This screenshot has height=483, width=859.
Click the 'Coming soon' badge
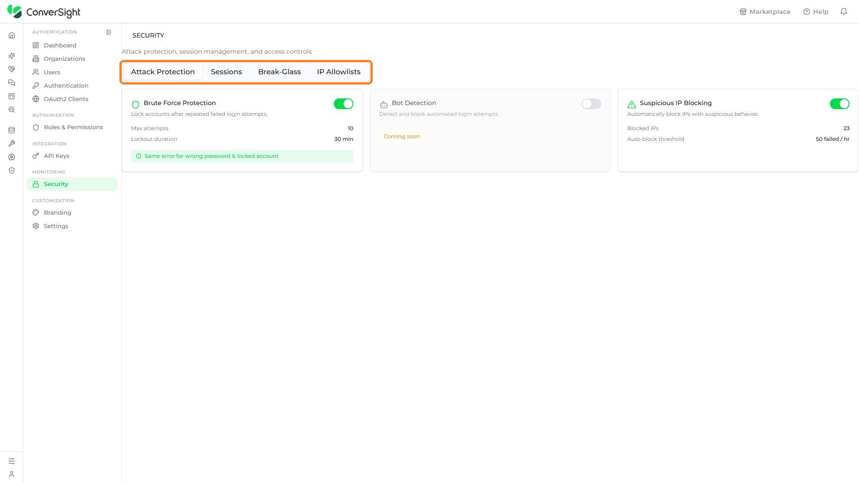tap(402, 136)
